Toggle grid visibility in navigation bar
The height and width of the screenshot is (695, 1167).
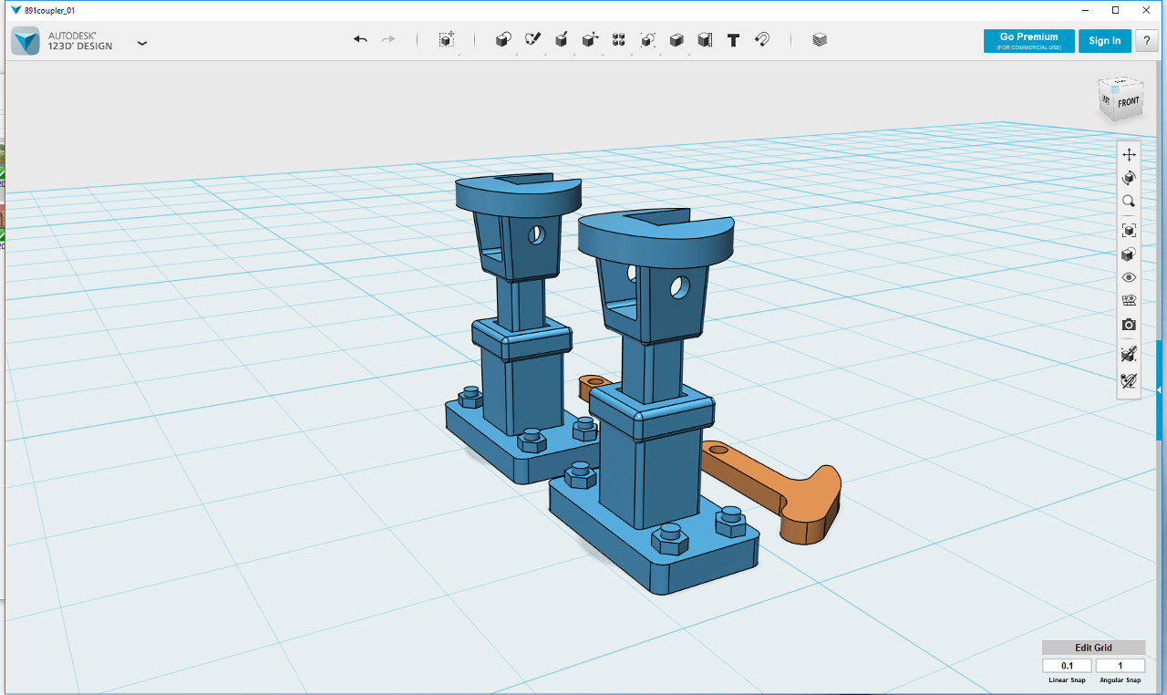pyautogui.click(x=1129, y=301)
